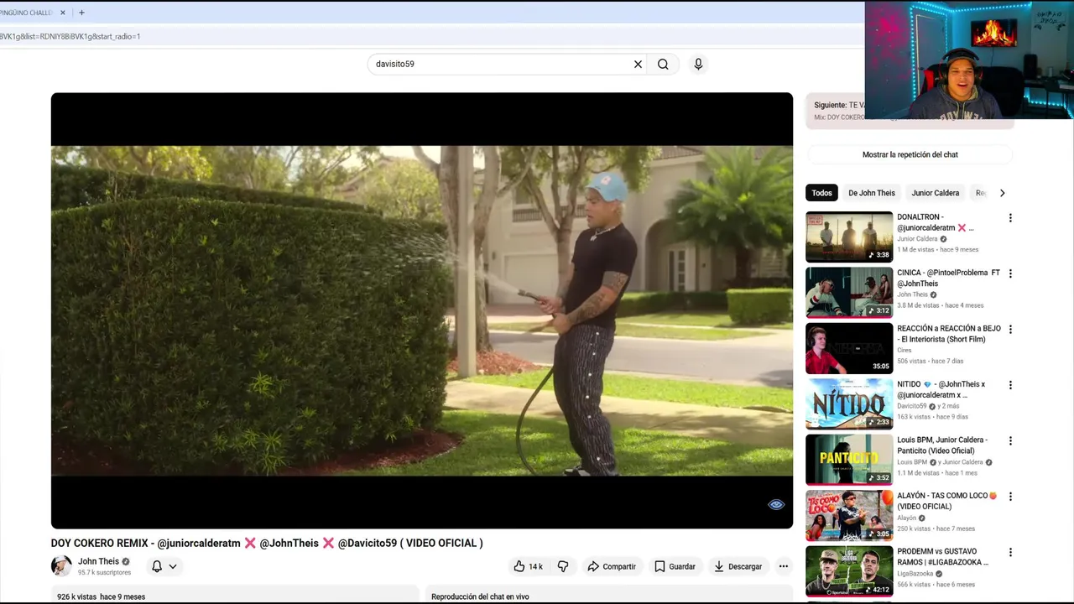1074x604 pixels.
Task: Click the eye icon on video player
Action: coord(776,504)
